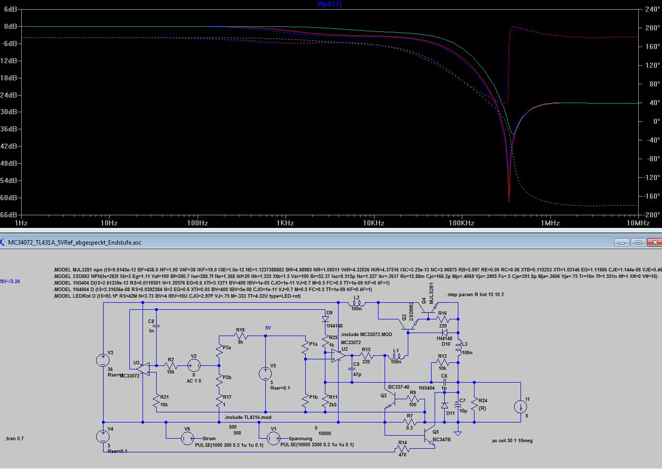Click the I1 current source symbol
The width and height of the screenshot is (662, 469).
pyautogui.click(x=520, y=407)
